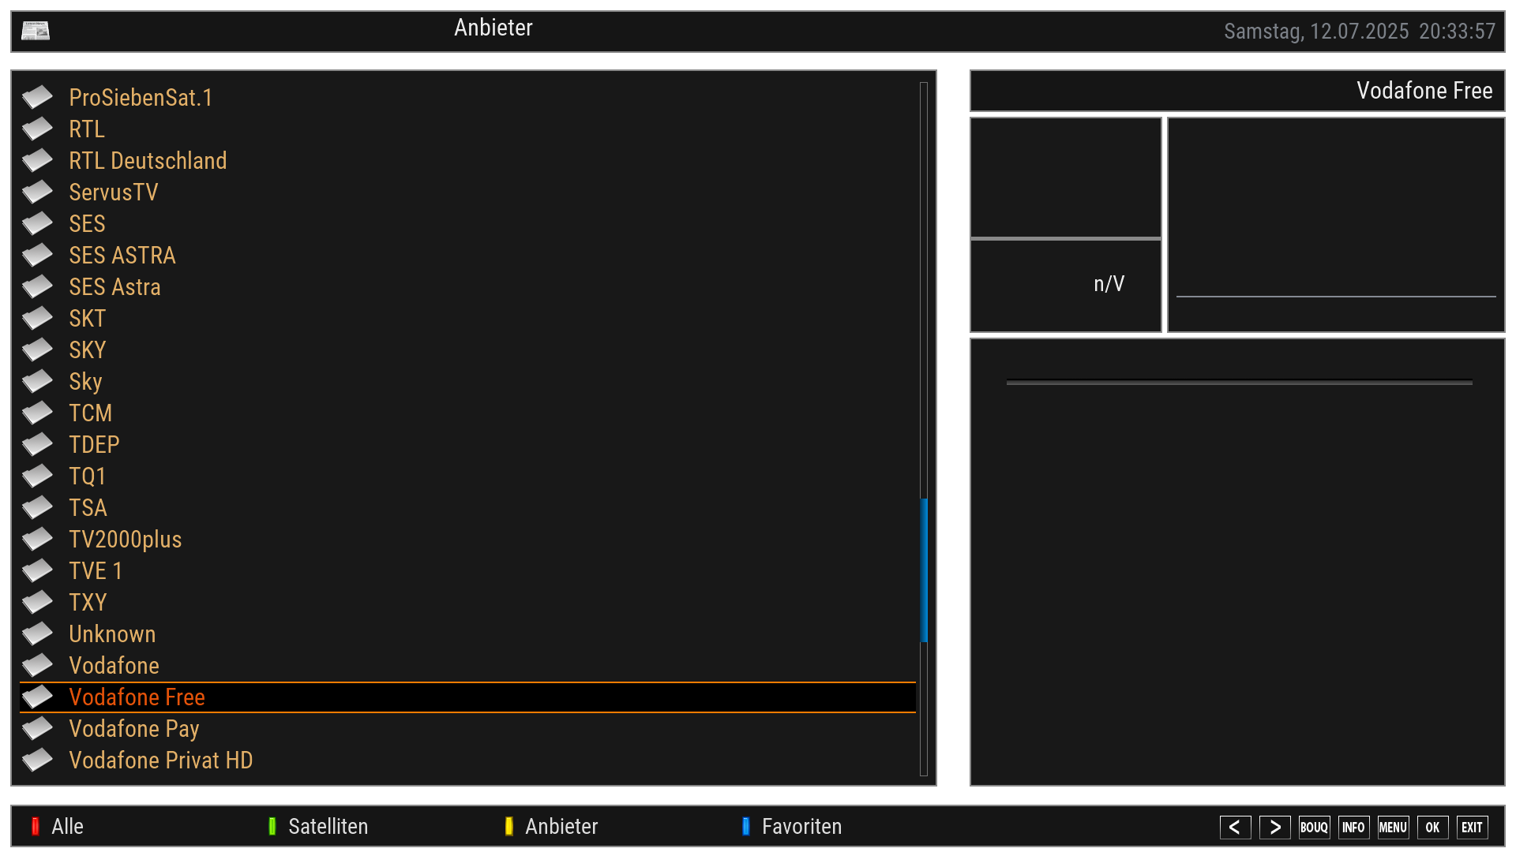
Task: Click the folder icon beside ServusTV
Action: tap(37, 192)
